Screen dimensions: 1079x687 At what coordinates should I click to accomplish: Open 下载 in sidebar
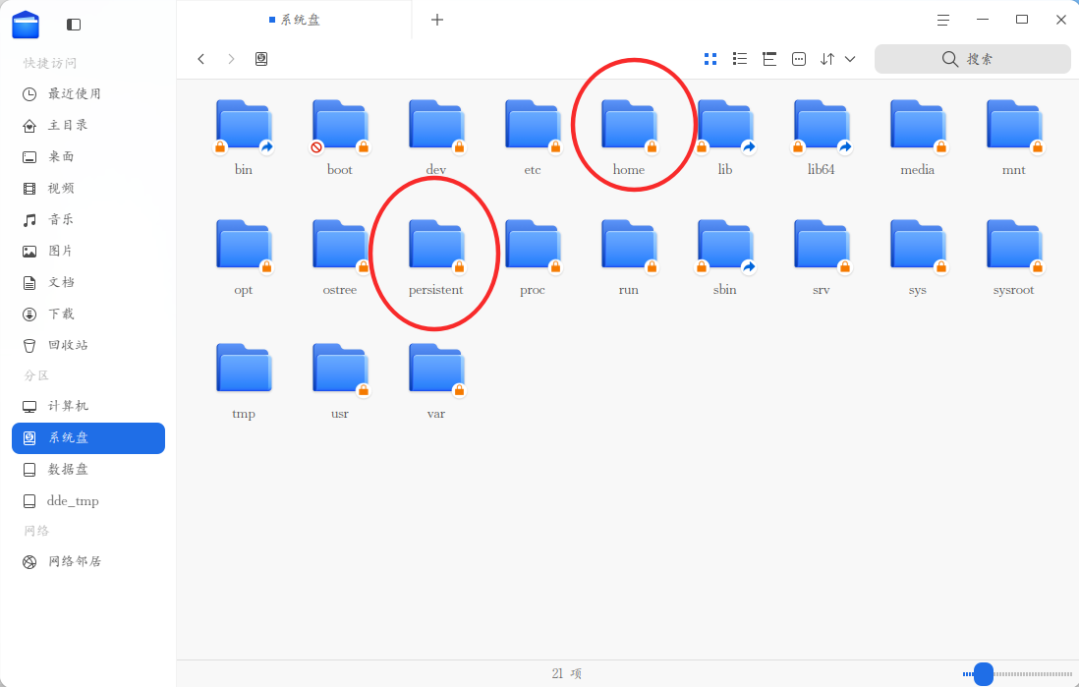[x=88, y=314]
